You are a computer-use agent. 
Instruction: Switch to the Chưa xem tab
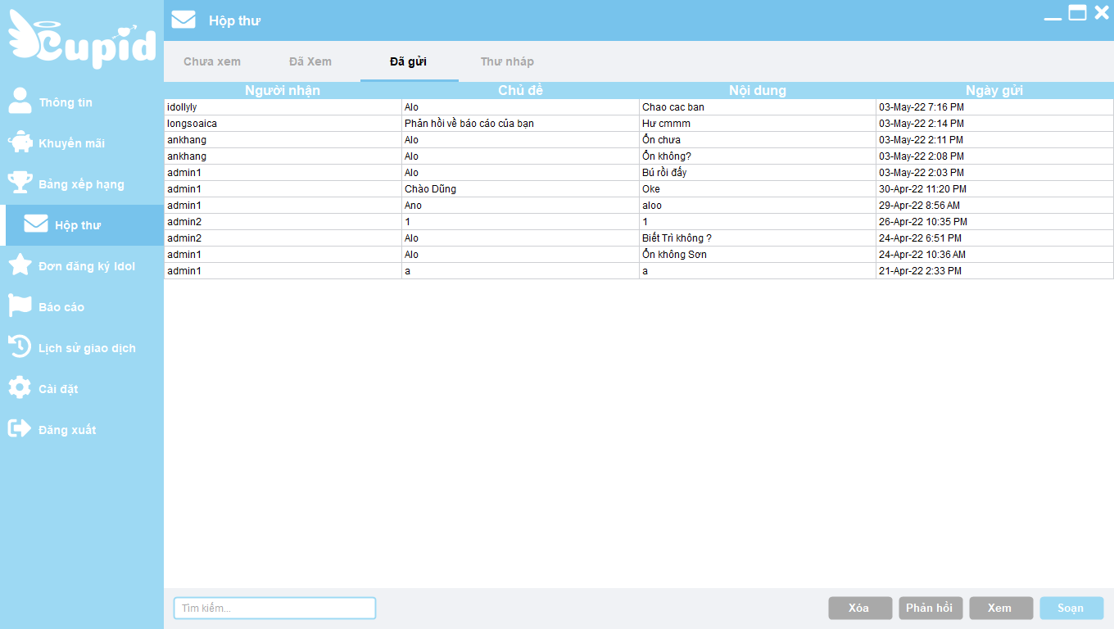tap(212, 61)
